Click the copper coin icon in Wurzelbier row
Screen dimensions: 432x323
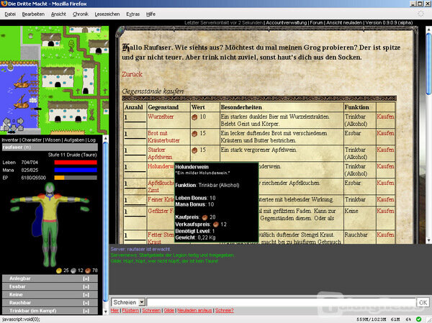tap(194, 117)
